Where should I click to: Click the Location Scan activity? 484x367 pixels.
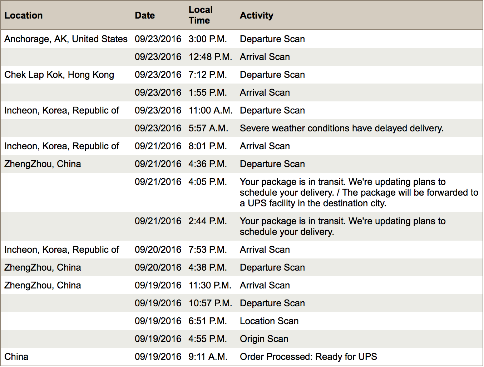click(269, 321)
